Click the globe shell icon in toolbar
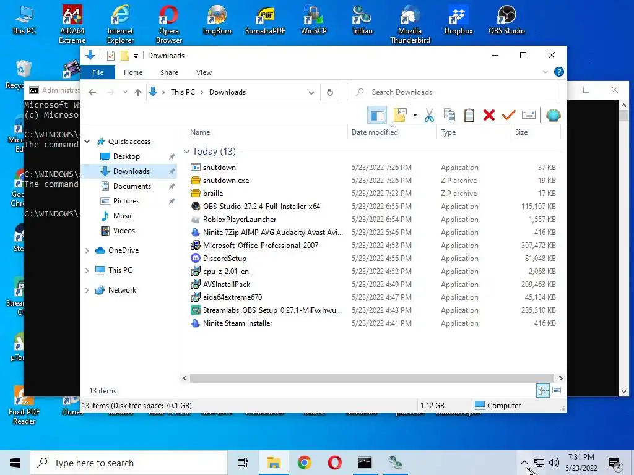Screen dimensions: 634x475 [553, 116]
